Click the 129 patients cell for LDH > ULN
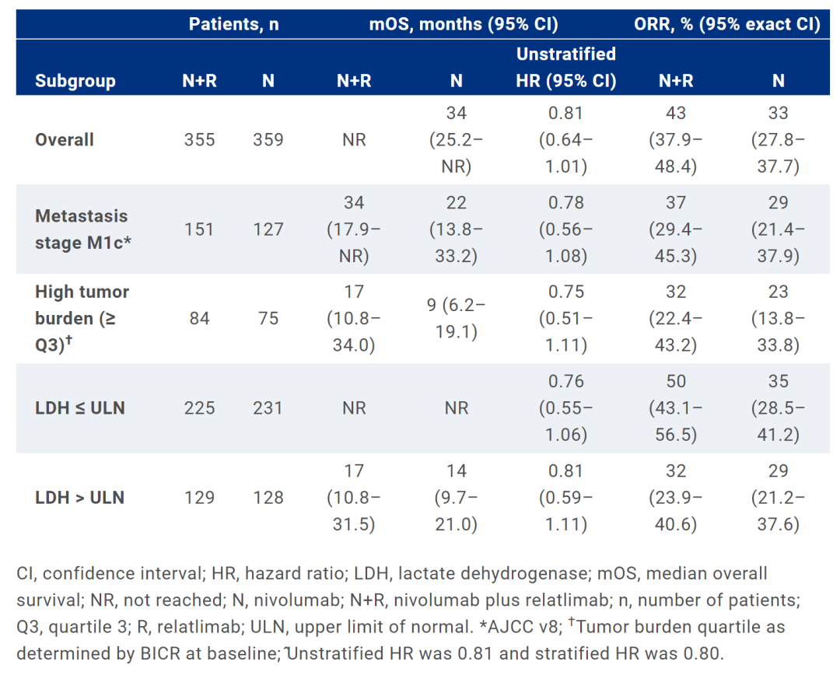Screen dimensions: 840x679 coord(200,497)
